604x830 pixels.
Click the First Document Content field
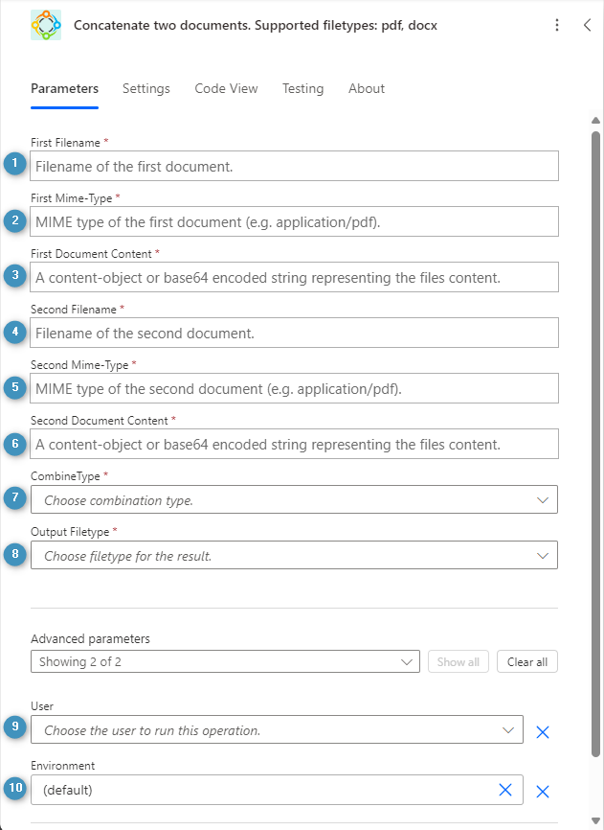(x=294, y=277)
